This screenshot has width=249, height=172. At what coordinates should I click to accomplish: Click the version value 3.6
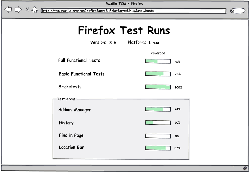click(113, 43)
